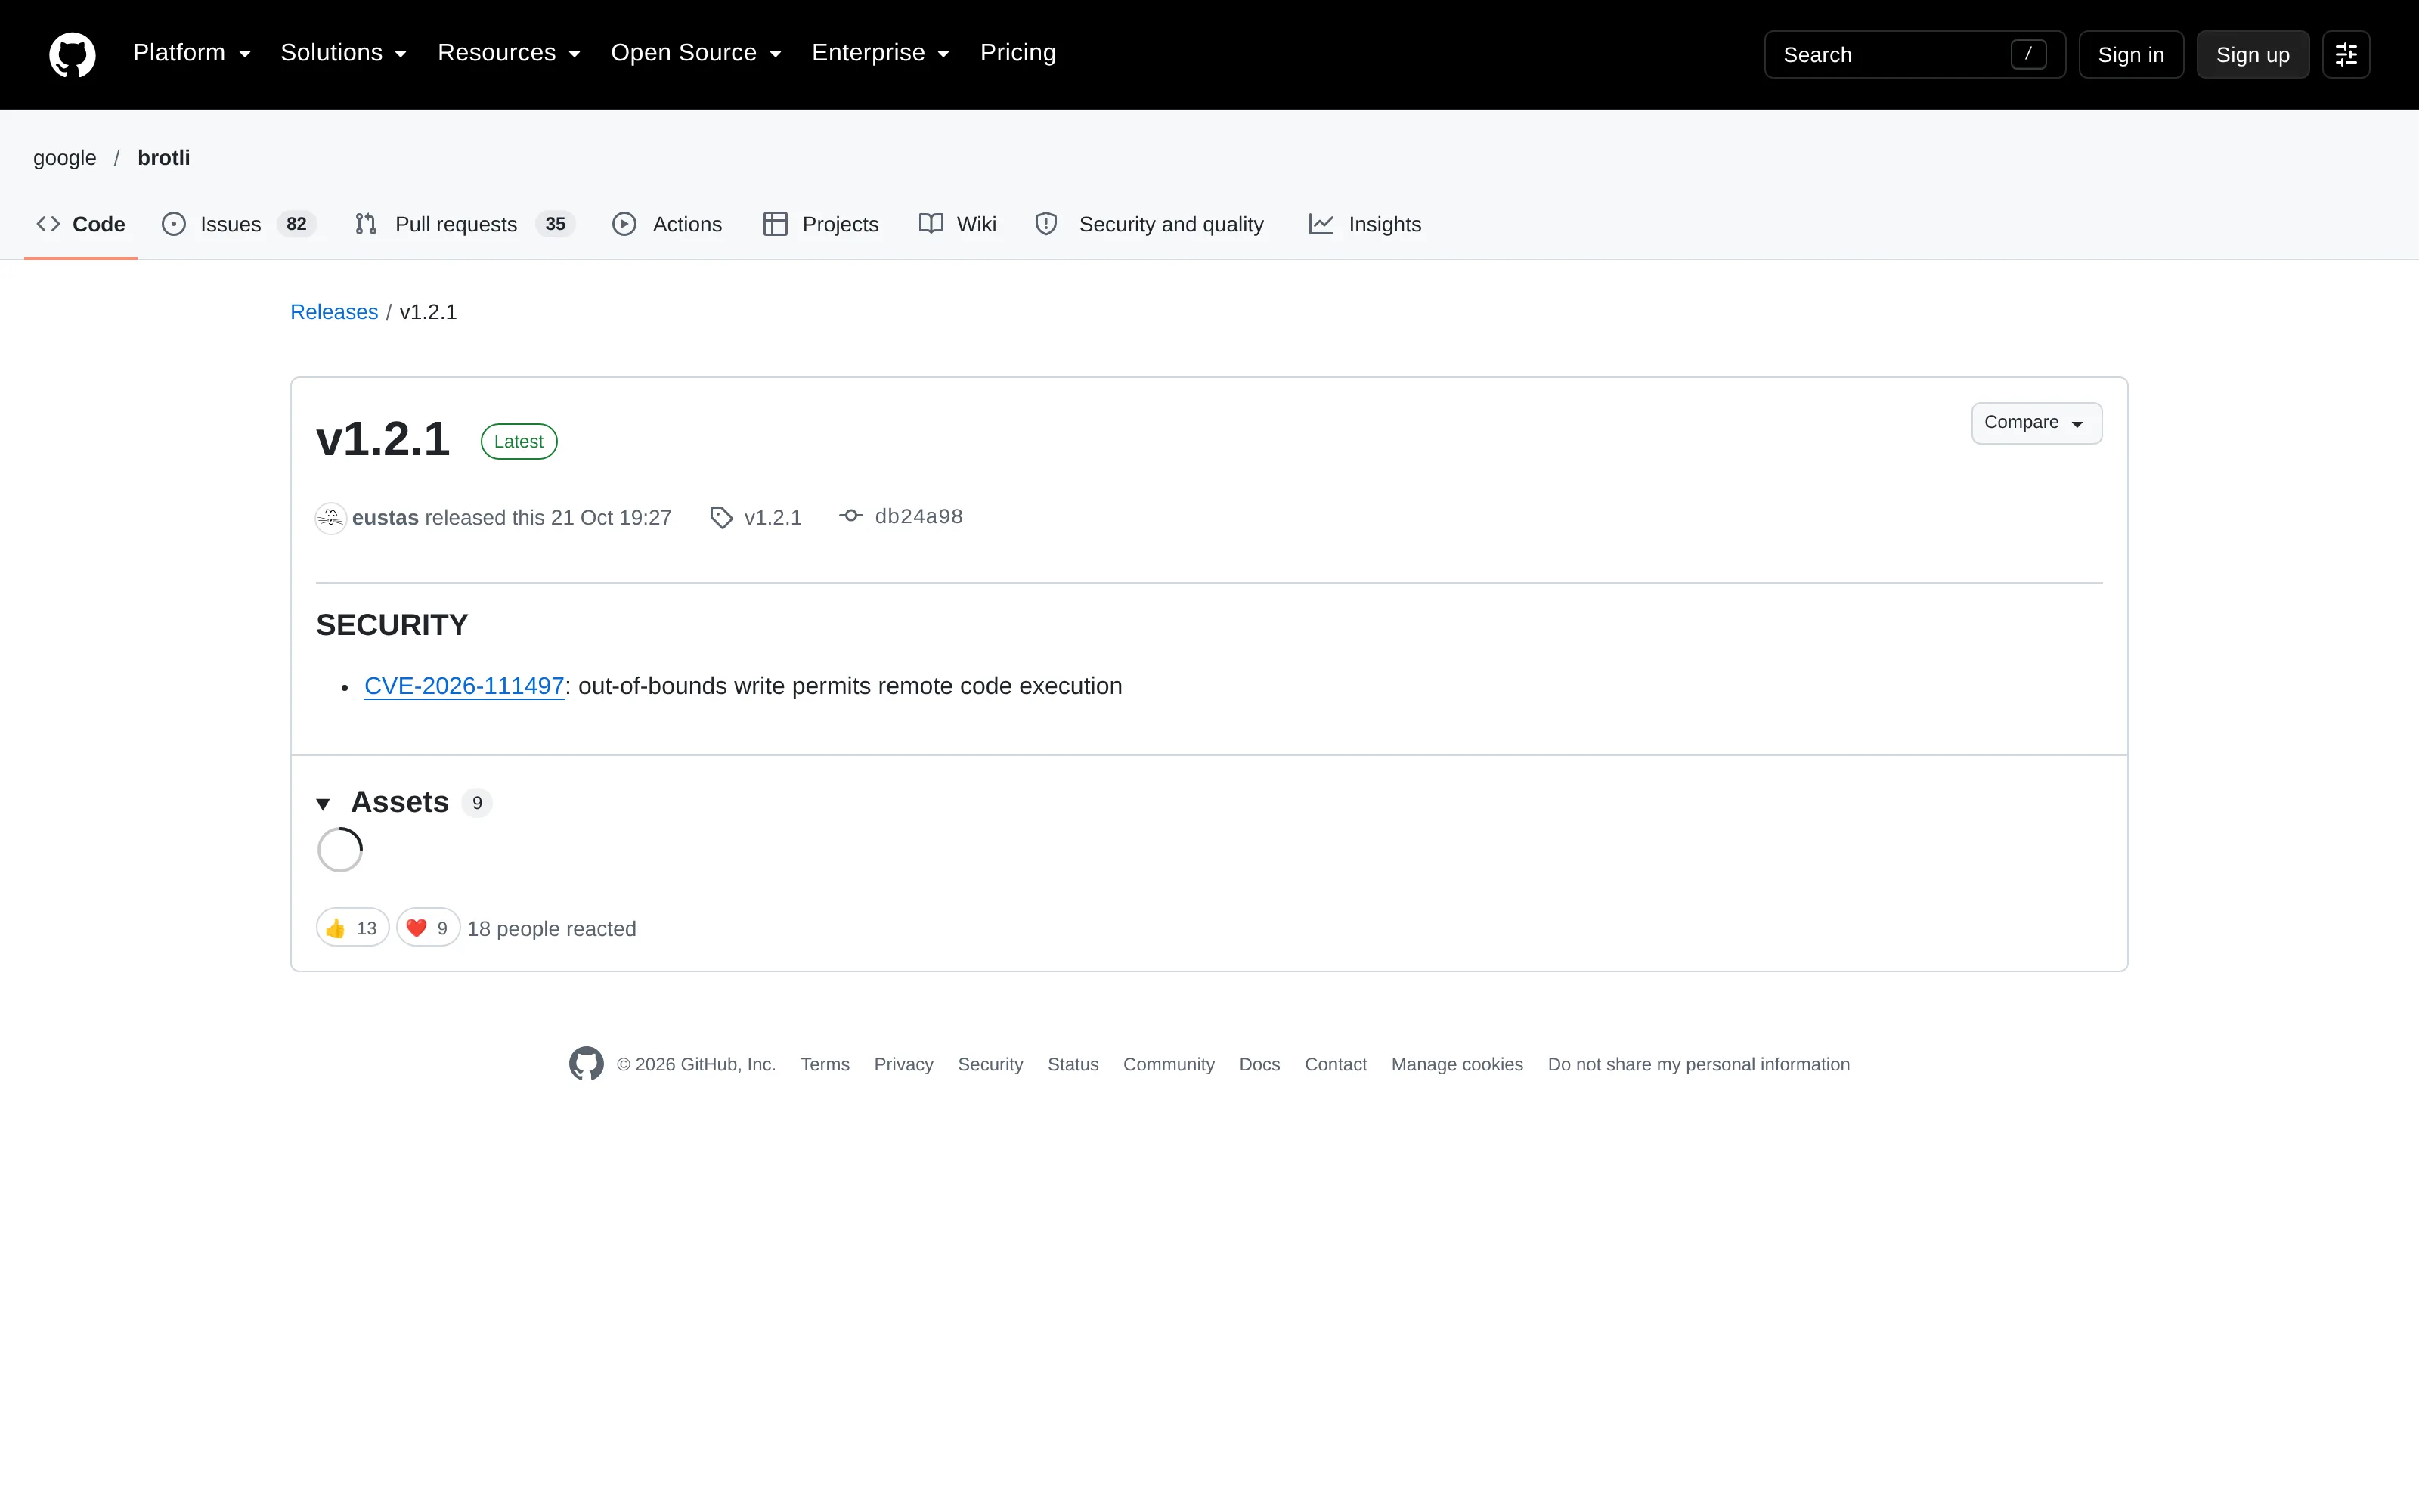Open Security and quality tab
This screenshot has width=2419, height=1512.
click(1150, 224)
